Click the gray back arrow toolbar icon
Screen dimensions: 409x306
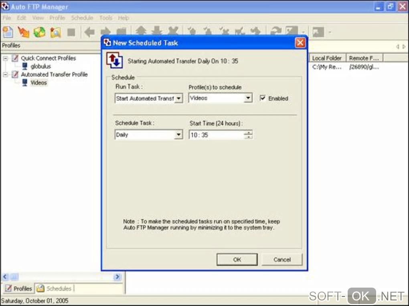click(x=89, y=32)
